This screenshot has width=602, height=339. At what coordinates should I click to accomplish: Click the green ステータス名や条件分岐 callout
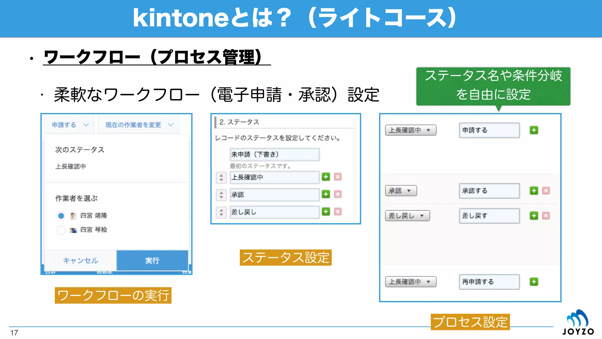point(493,86)
